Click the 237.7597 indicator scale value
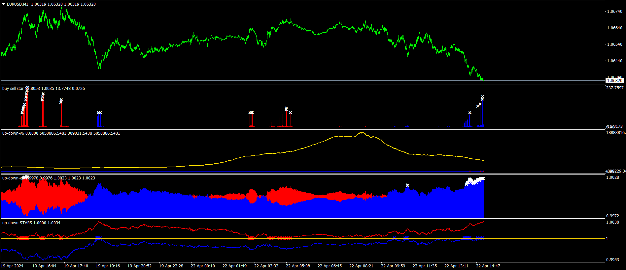Image resolution: width=626 pixels, height=270 pixels. pyautogui.click(x=615, y=88)
